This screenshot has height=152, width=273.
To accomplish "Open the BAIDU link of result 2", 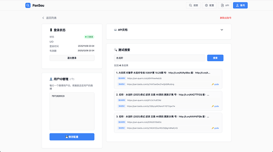I will coord(151,106).
